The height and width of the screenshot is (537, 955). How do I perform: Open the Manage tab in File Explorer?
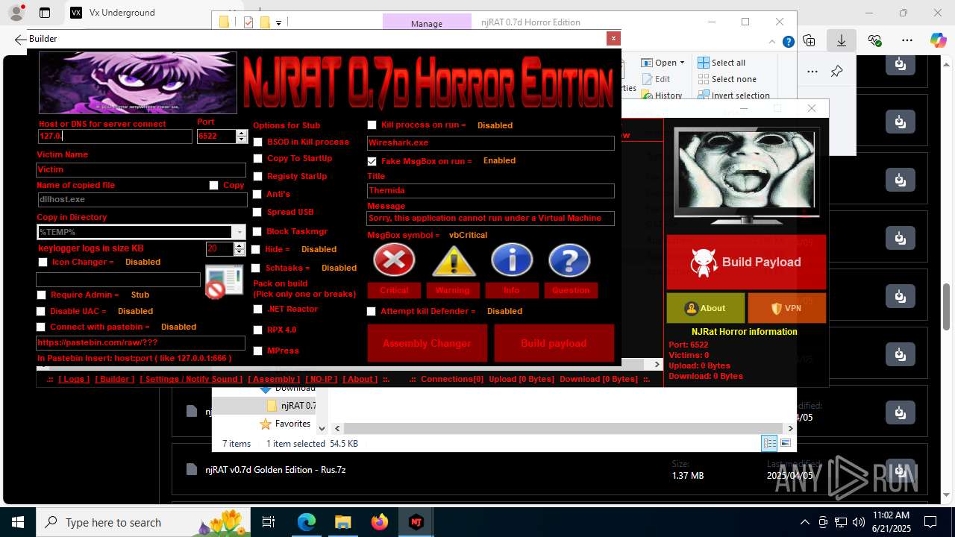click(x=426, y=23)
